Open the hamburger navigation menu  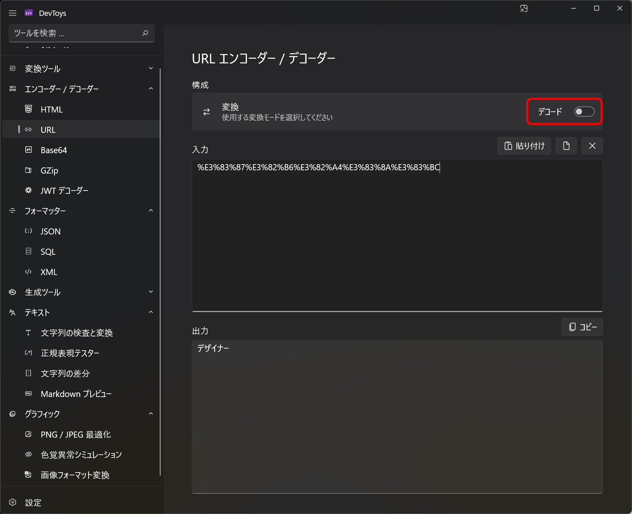(x=12, y=13)
